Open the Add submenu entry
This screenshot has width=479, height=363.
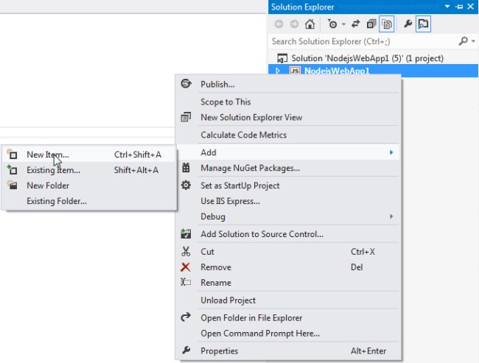click(287, 152)
